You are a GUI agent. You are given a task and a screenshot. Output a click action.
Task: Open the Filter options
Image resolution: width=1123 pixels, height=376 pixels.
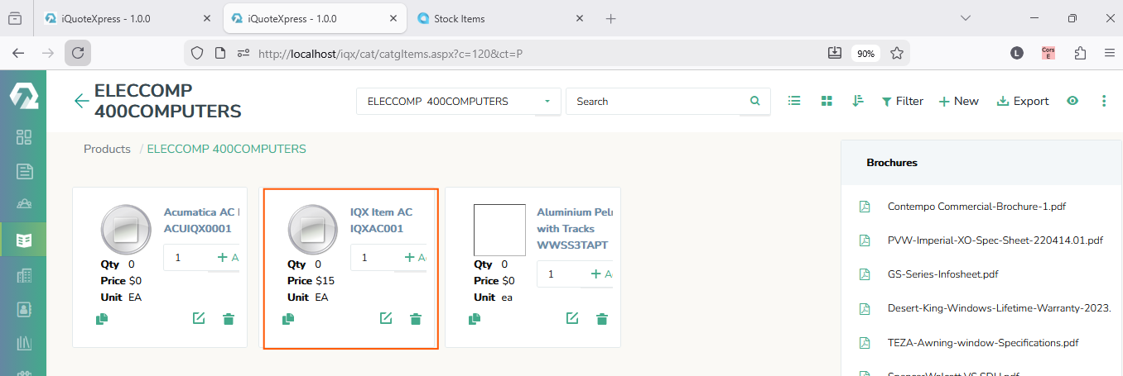pyautogui.click(x=902, y=101)
